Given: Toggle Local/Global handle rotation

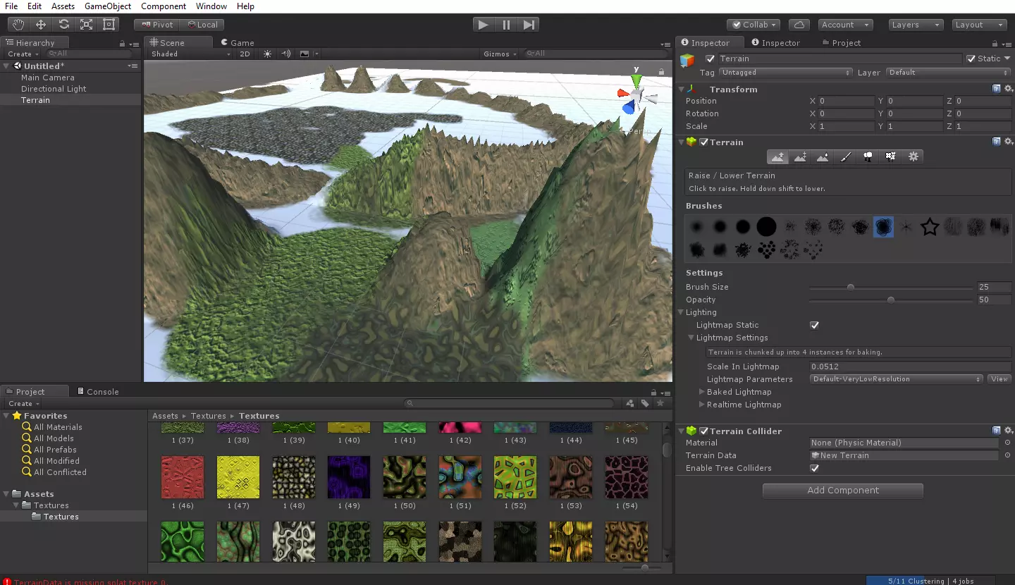Looking at the screenshot, I should [x=203, y=25].
